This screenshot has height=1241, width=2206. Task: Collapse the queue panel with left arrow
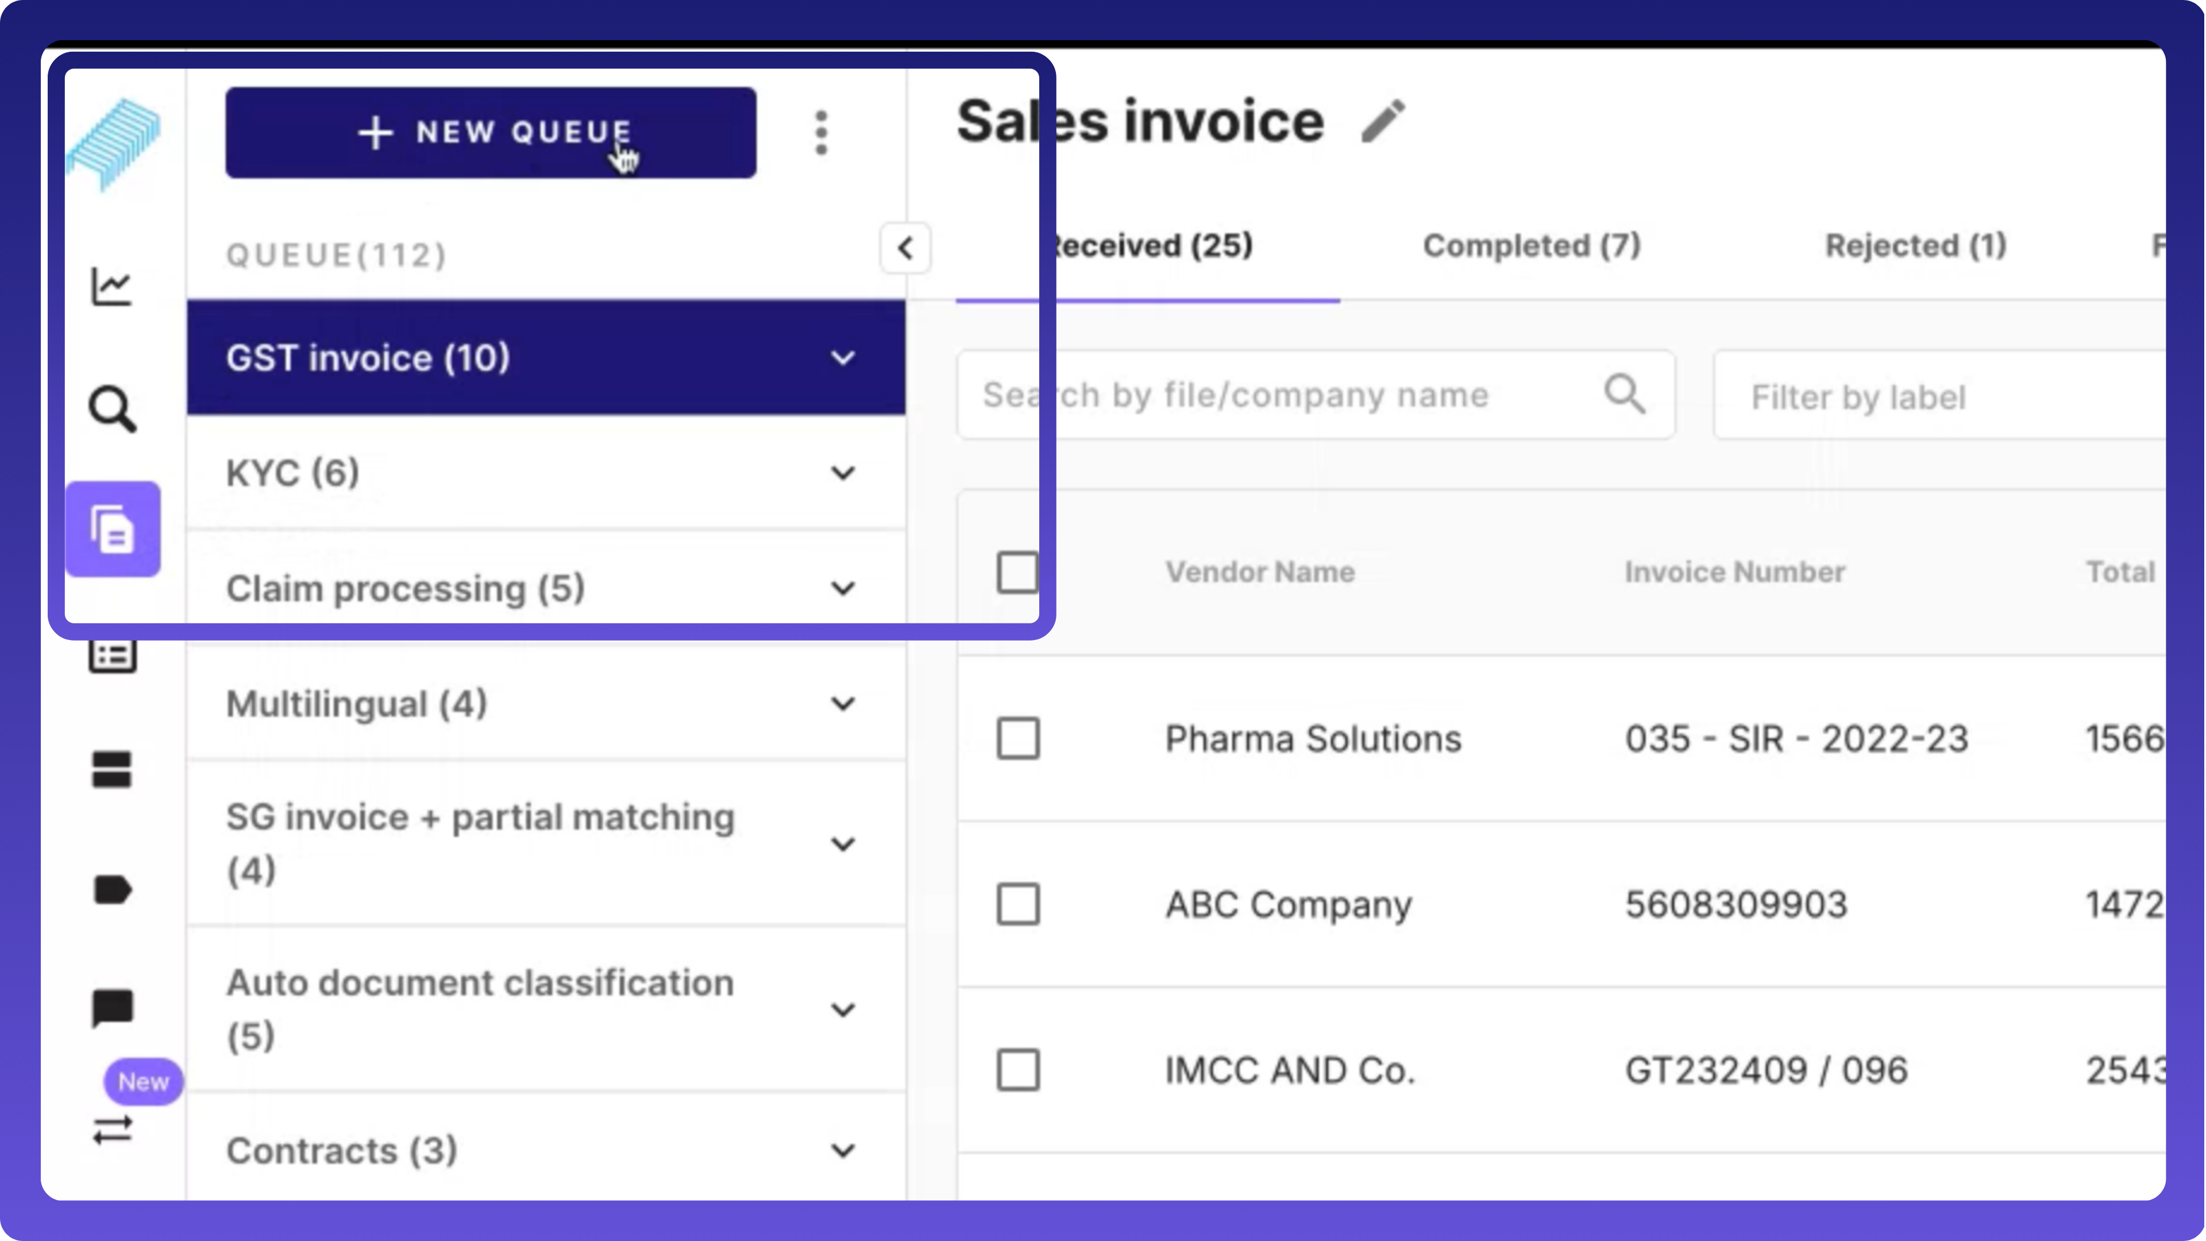905,248
